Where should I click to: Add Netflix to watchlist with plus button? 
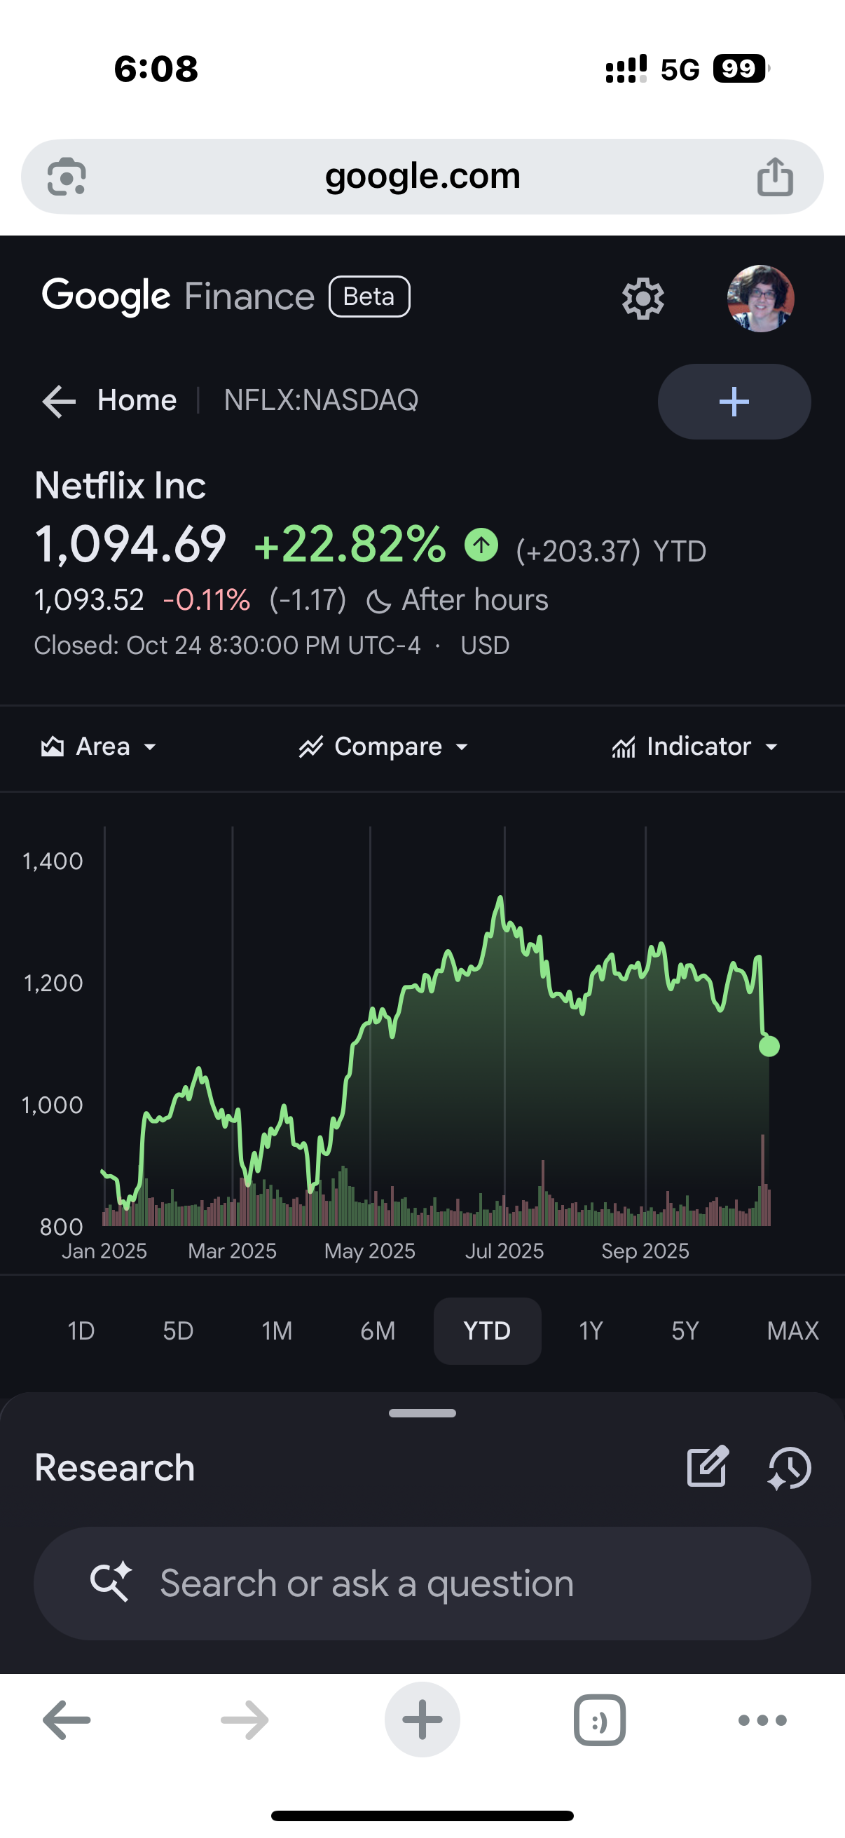click(x=734, y=401)
